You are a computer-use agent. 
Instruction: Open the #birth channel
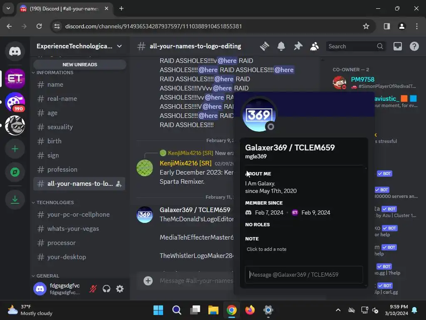point(79,141)
